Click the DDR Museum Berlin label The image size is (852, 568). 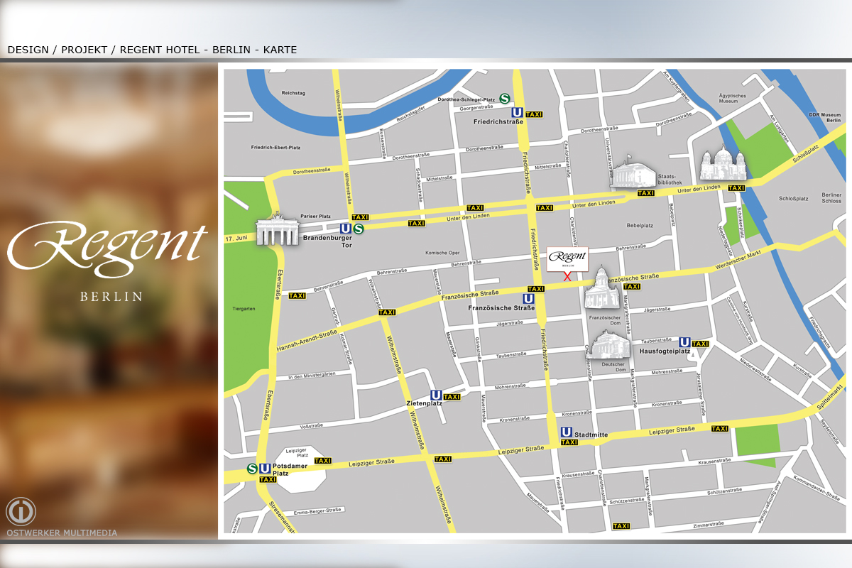click(824, 117)
